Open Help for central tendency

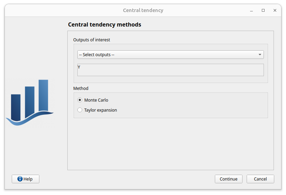pyautogui.click(x=26, y=179)
